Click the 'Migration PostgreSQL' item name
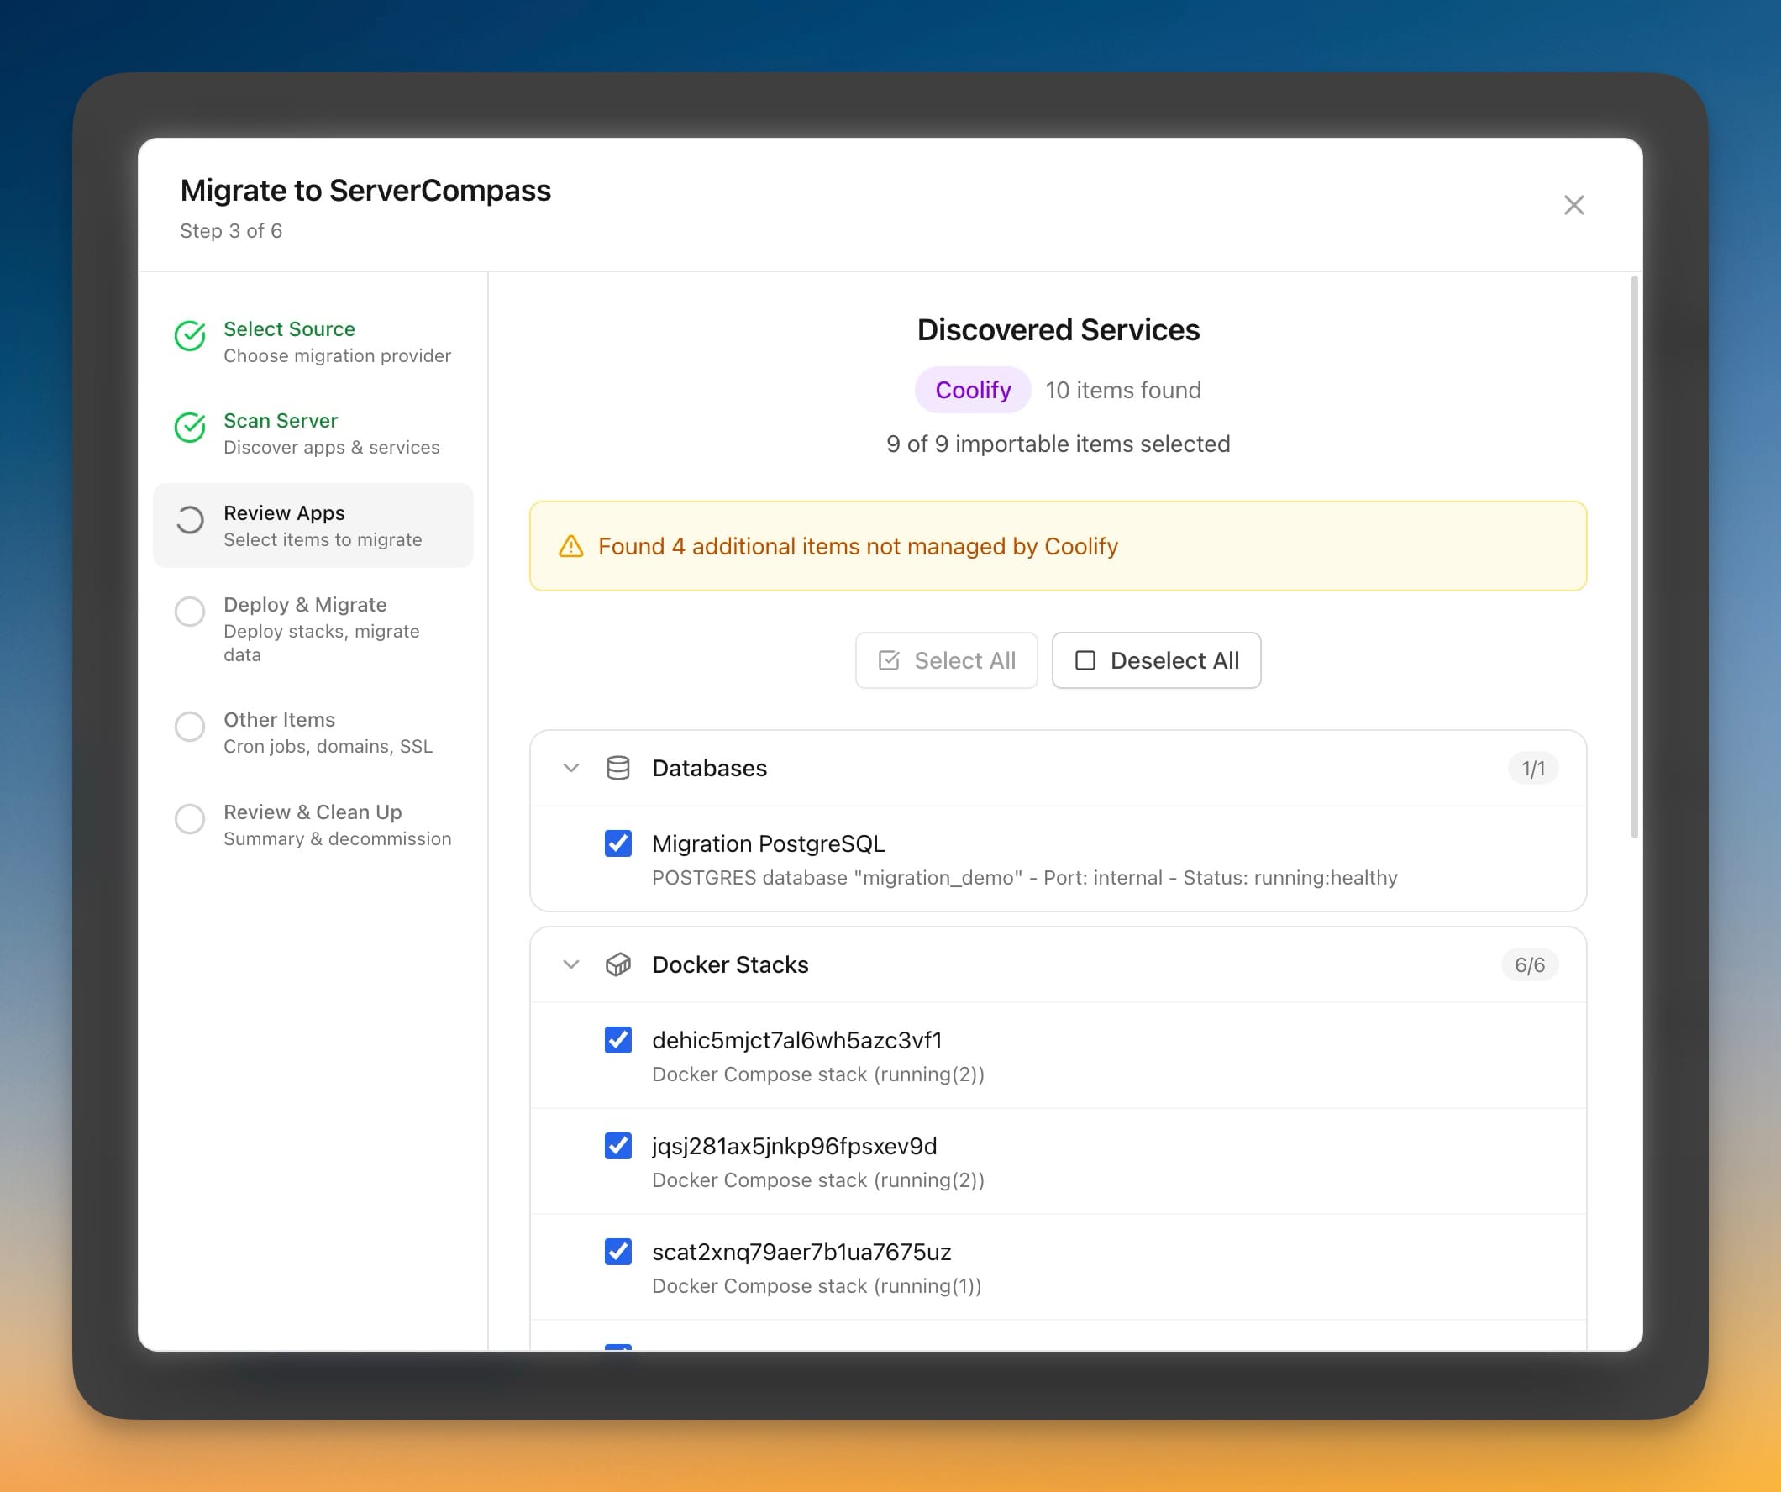The width and height of the screenshot is (1781, 1492). 769,844
